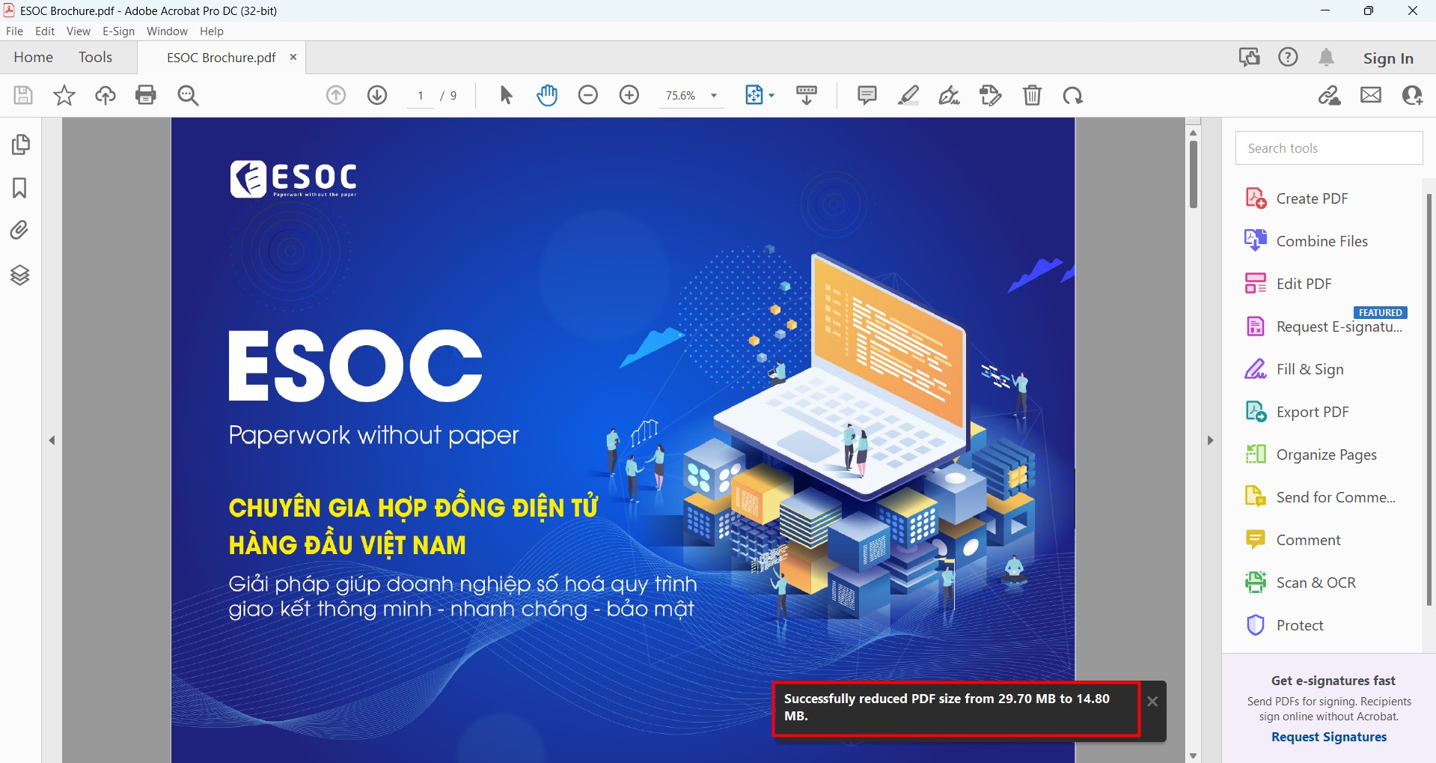The image size is (1436, 763).
Task: Click the Search tools input field
Action: [x=1328, y=148]
